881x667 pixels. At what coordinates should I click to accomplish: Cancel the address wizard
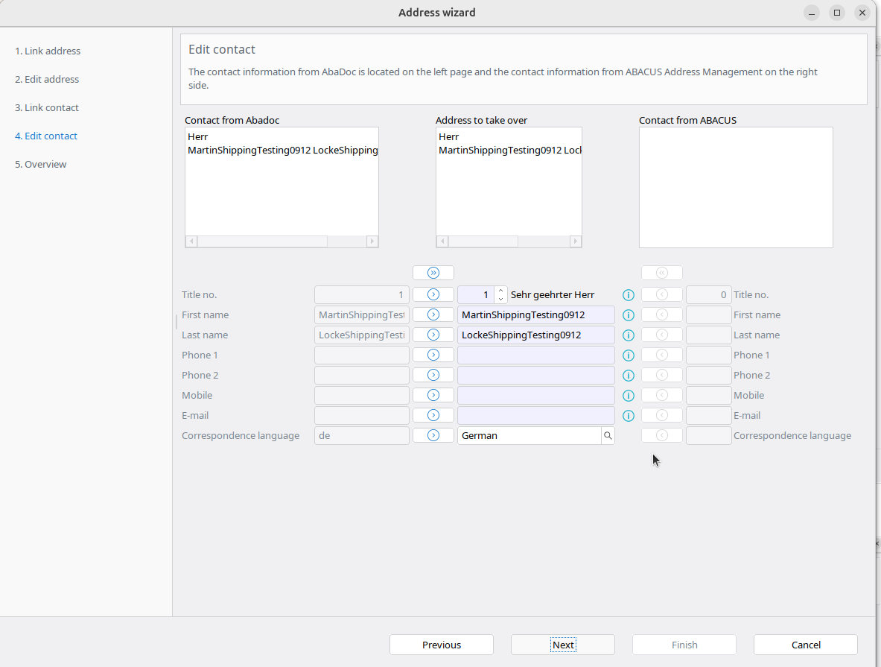click(x=805, y=645)
